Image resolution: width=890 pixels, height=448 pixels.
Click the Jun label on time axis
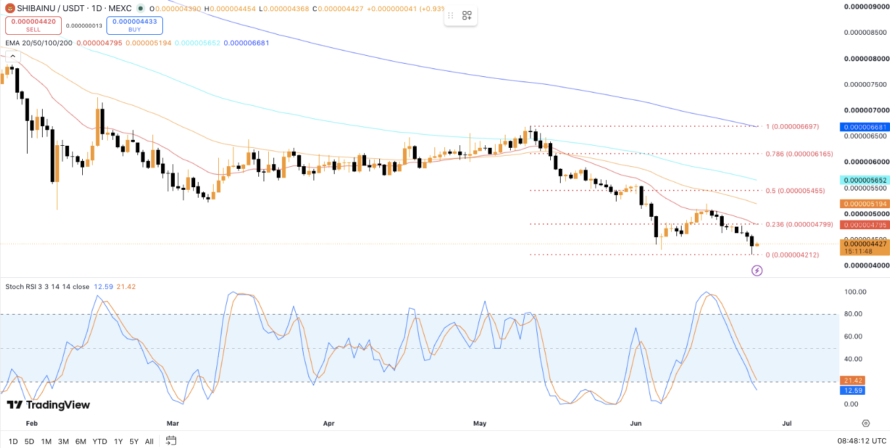pyautogui.click(x=636, y=424)
